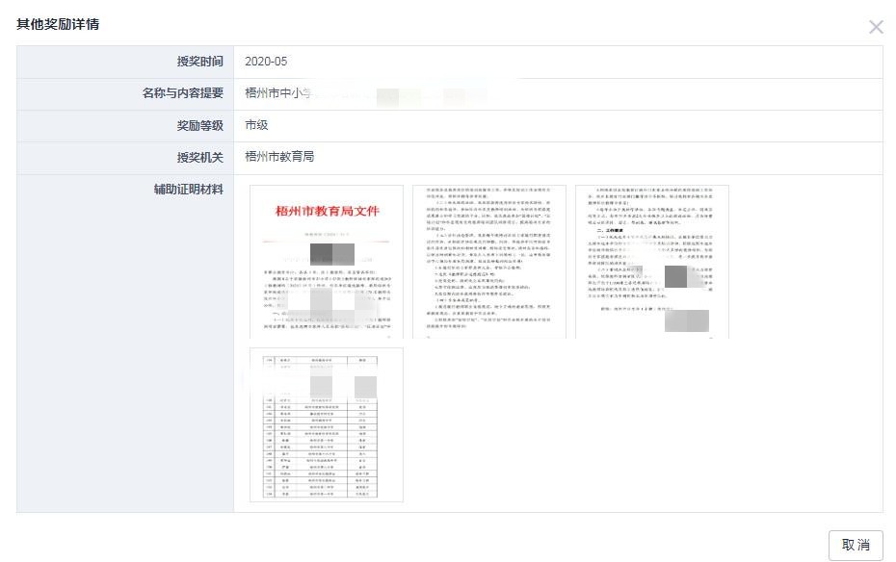Click the 授奖机关 label
Image resolution: width=896 pixels, height=562 pixels.
(x=200, y=158)
